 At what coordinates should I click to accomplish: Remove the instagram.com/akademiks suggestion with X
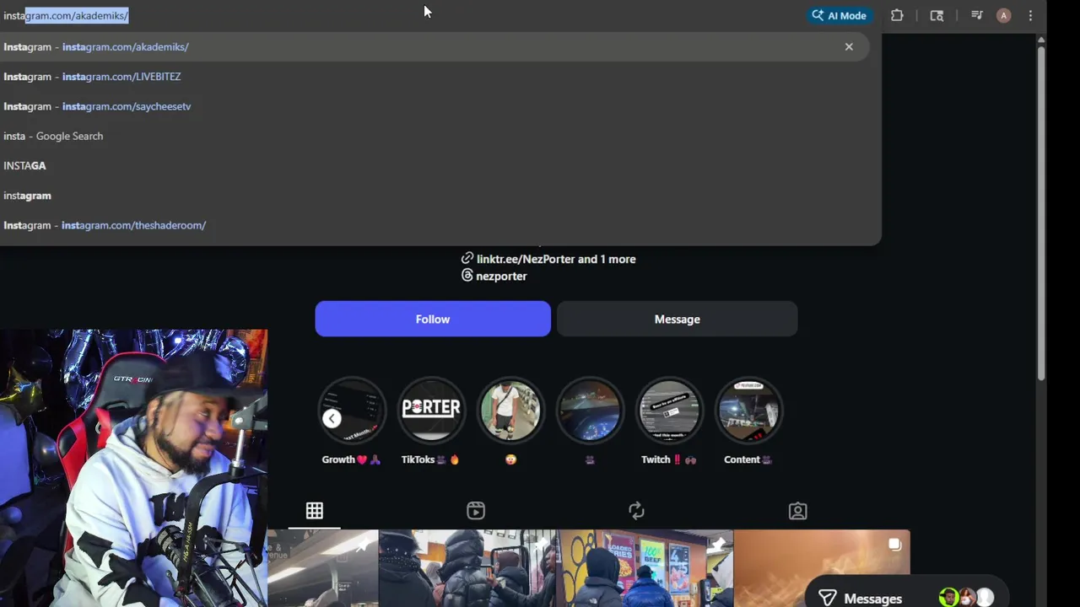849,46
